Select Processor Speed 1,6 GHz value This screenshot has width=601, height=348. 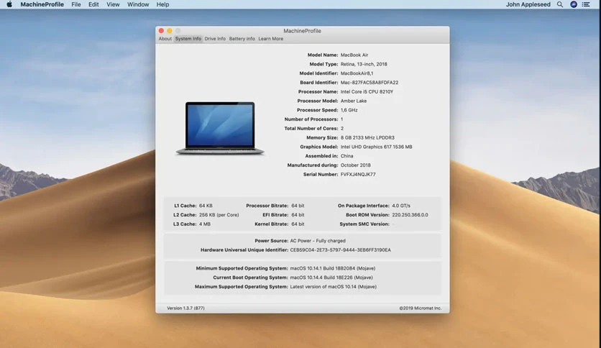pyautogui.click(x=349, y=111)
